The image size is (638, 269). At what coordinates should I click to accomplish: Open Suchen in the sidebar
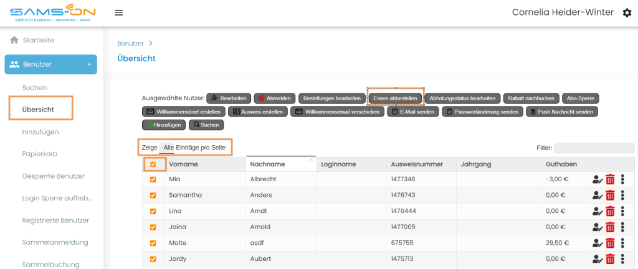tap(35, 87)
